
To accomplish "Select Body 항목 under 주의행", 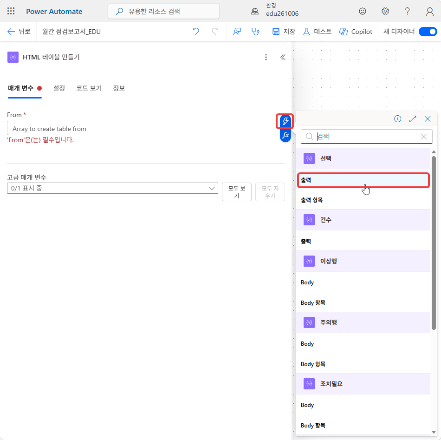I will 363,364.
